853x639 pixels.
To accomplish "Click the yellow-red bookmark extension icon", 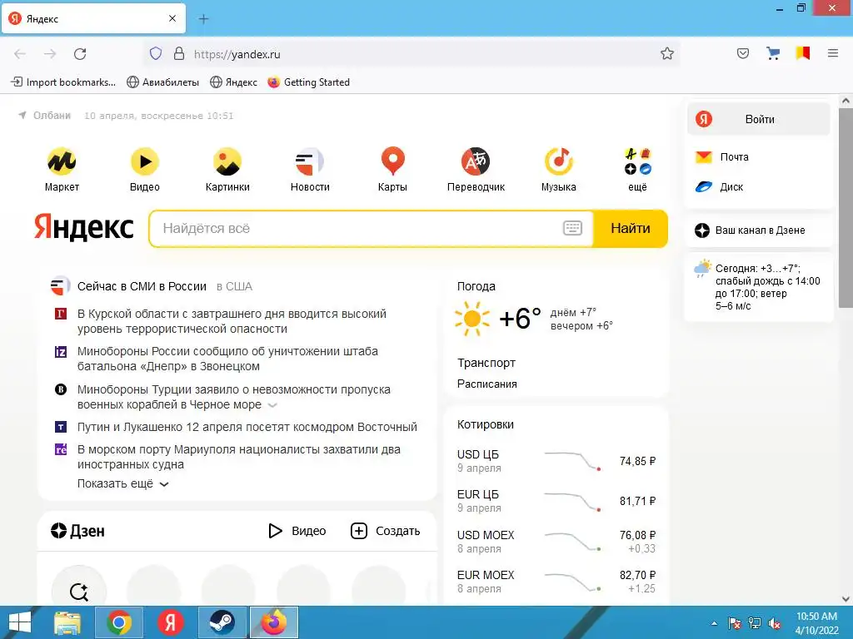I will click(x=802, y=53).
